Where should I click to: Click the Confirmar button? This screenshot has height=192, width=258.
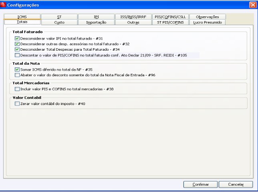point(201,184)
